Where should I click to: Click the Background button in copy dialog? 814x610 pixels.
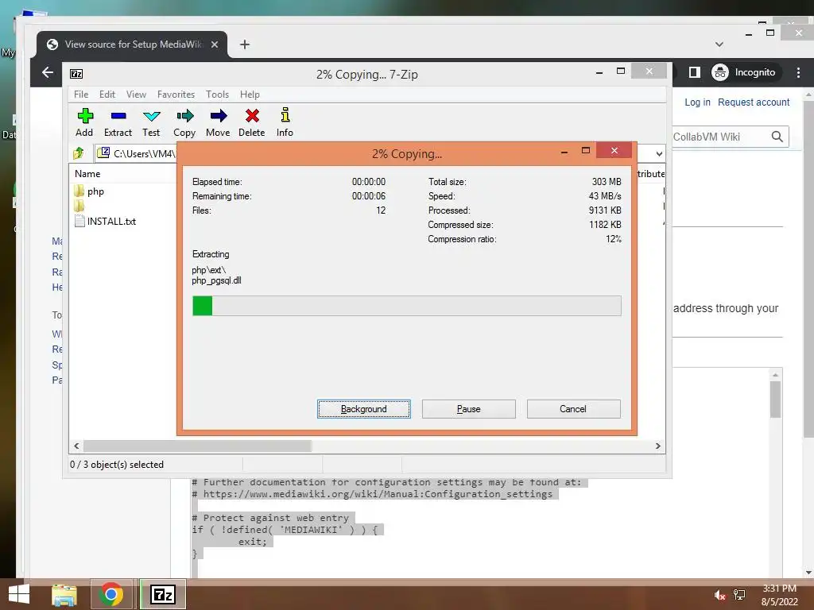(x=364, y=409)
